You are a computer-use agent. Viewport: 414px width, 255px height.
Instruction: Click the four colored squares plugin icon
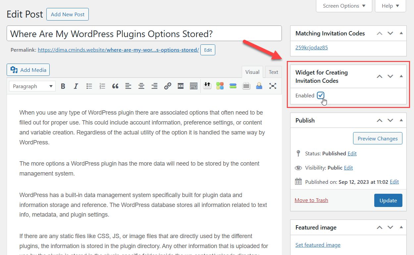pos(220,86)
